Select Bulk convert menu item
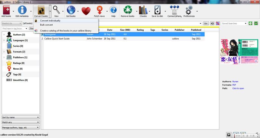 click(66, 25)
